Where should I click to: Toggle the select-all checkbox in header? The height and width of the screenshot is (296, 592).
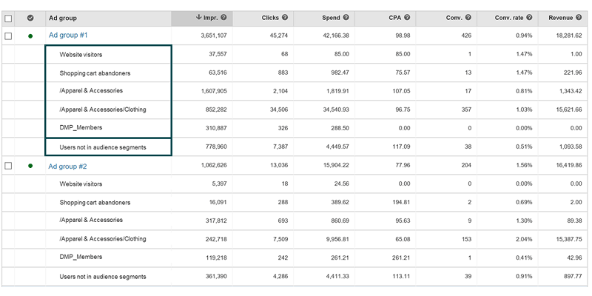(8, 18)
